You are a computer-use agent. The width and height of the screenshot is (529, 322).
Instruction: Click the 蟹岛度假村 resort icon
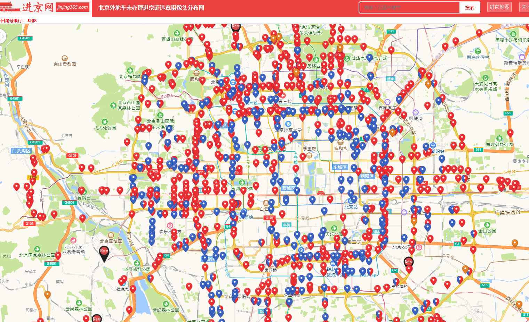pos(478,51)
